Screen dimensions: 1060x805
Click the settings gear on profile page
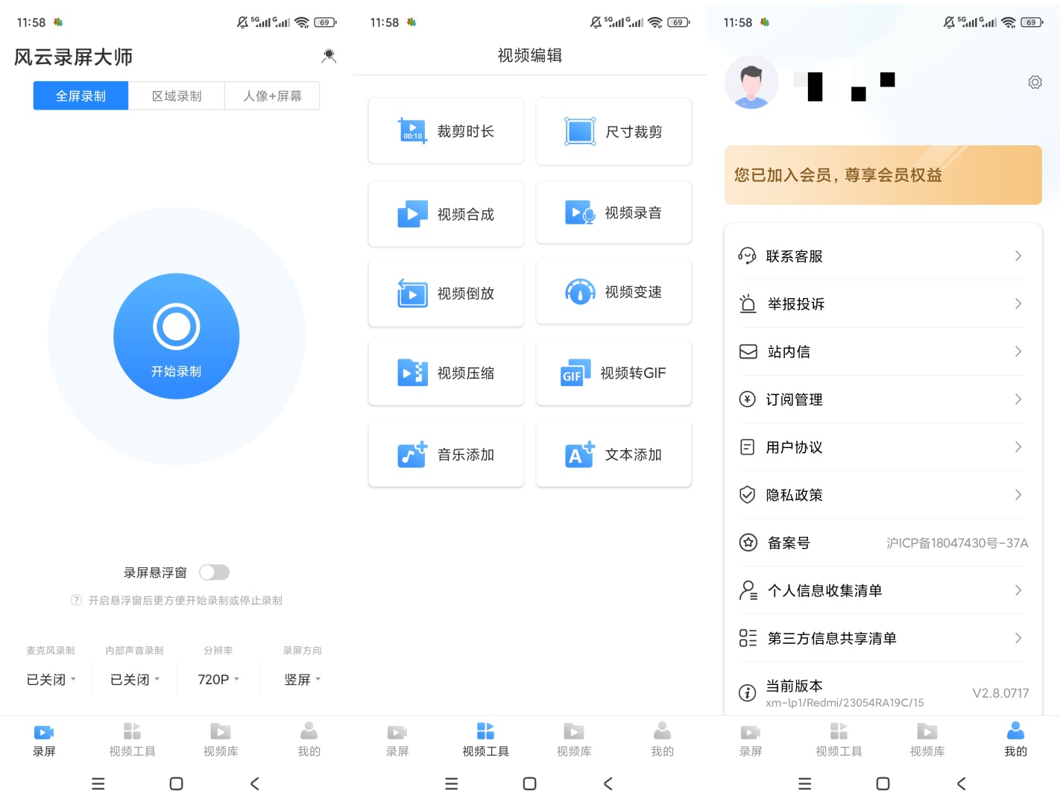(x=1035, y=82)
